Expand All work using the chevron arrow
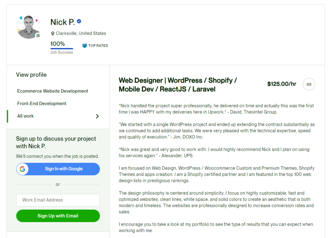 pyautogui.click(x=97, y=116)
